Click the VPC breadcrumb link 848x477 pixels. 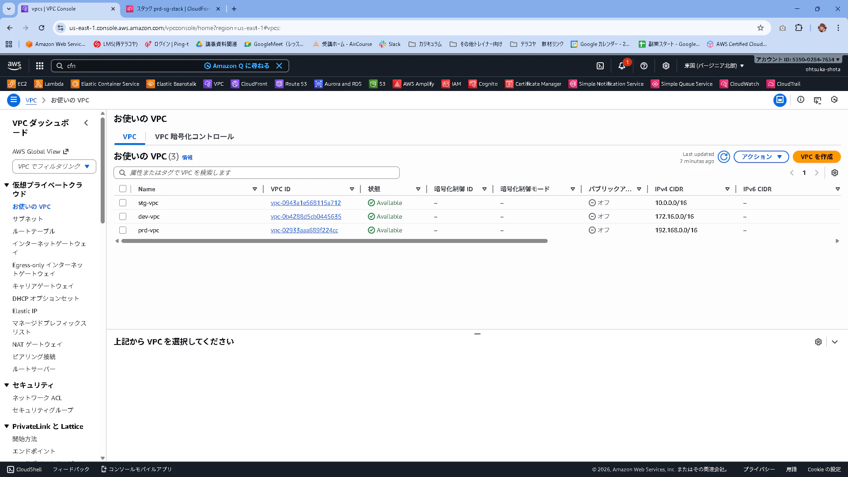(x=31, y=100)
